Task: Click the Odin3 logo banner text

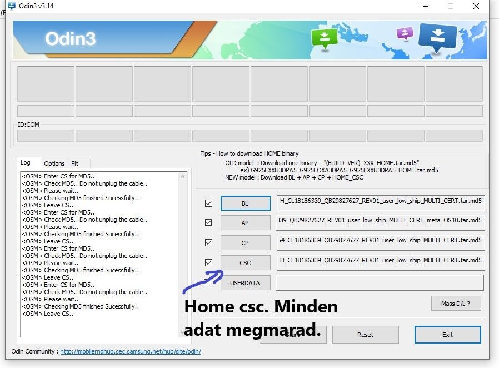Action: pos(71,38)
